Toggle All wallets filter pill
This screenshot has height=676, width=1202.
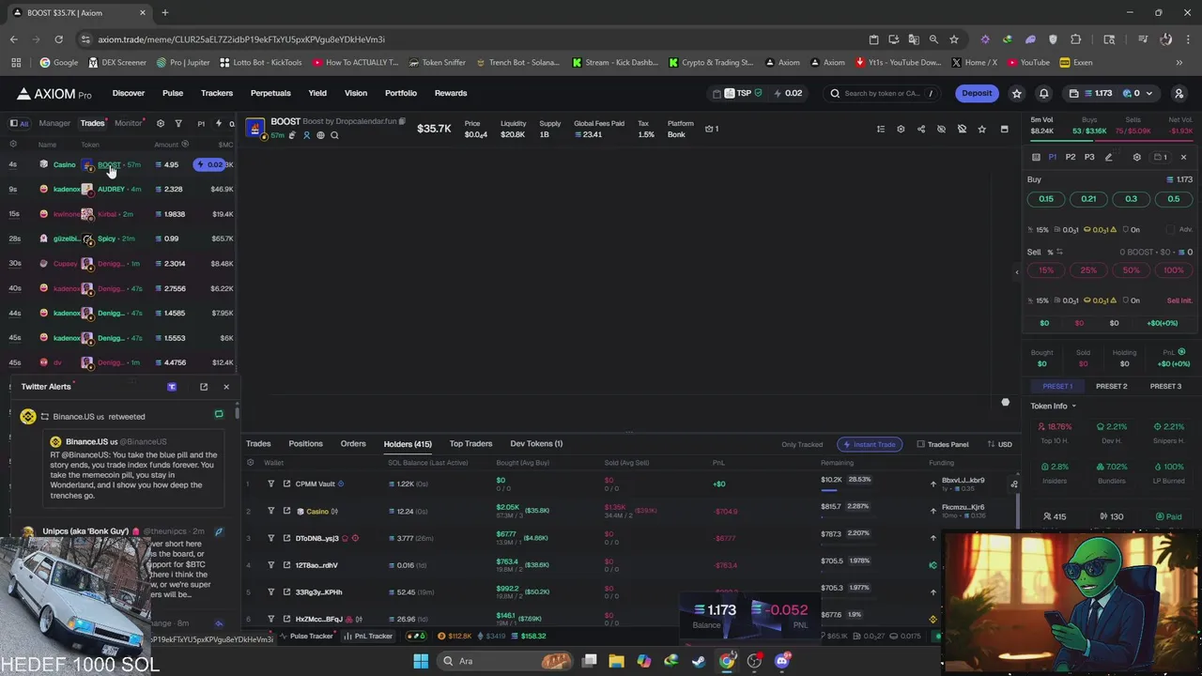19,123
